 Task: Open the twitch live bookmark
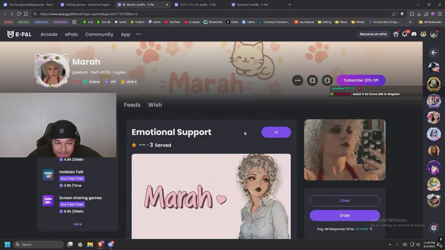pyautogui.click(x=60, y=22)
